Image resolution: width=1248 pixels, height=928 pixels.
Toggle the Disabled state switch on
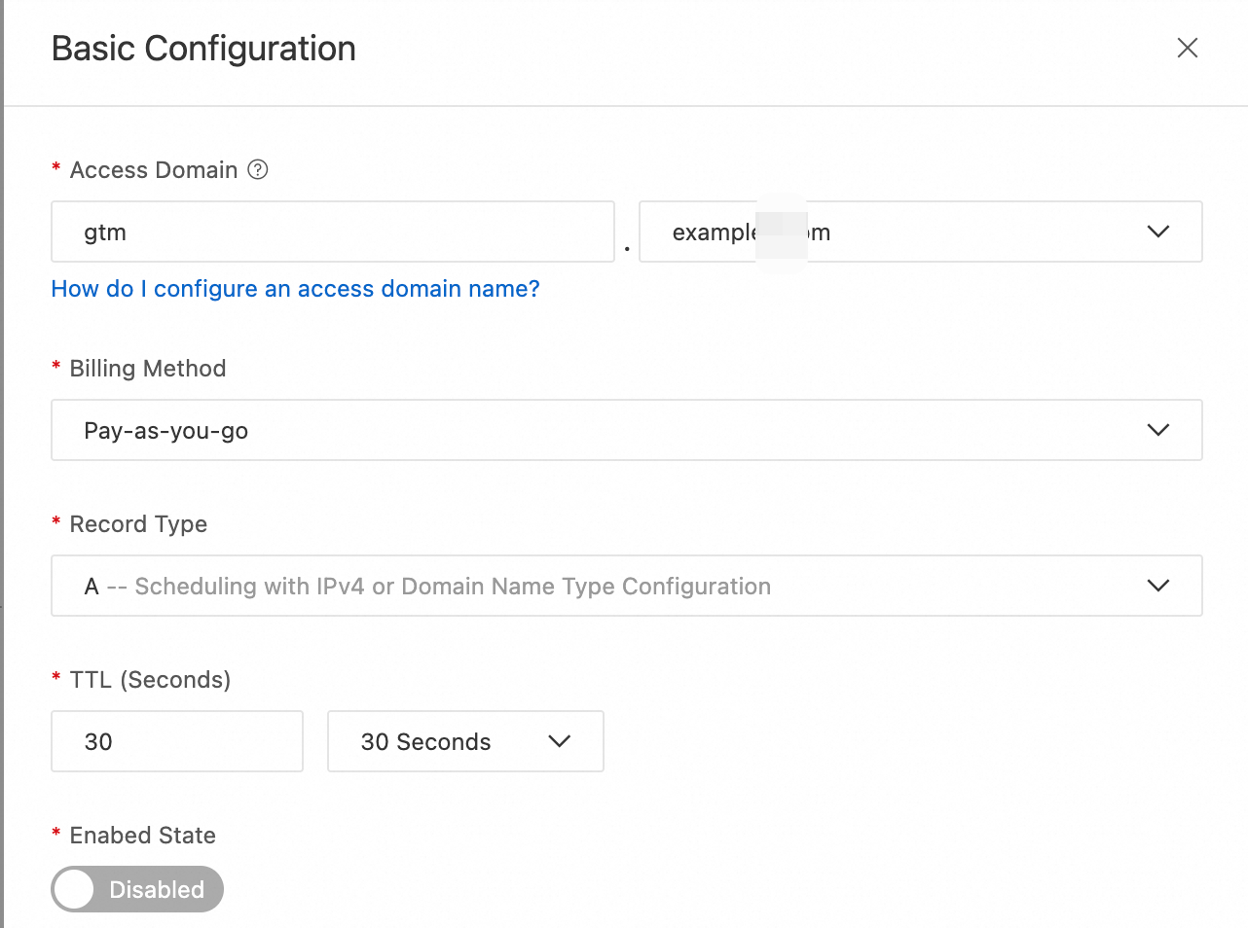137,889
